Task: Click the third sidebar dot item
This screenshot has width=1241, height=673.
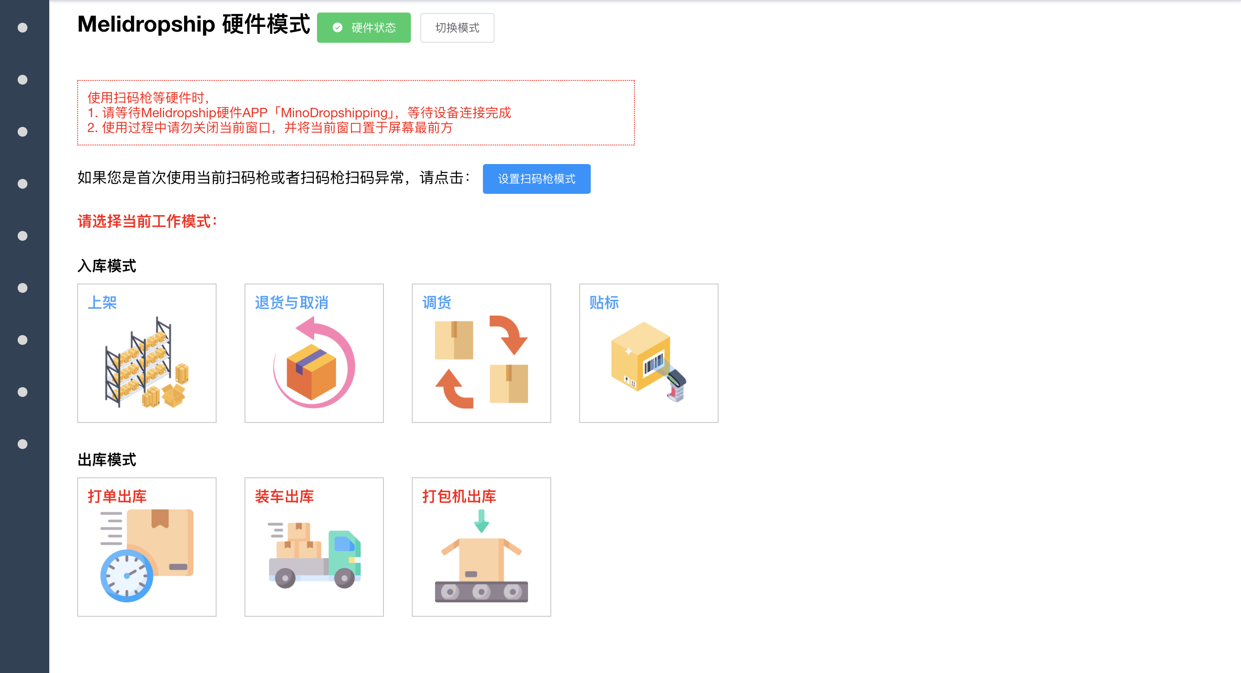Action: pyautogui.click(x=23, y=132)
